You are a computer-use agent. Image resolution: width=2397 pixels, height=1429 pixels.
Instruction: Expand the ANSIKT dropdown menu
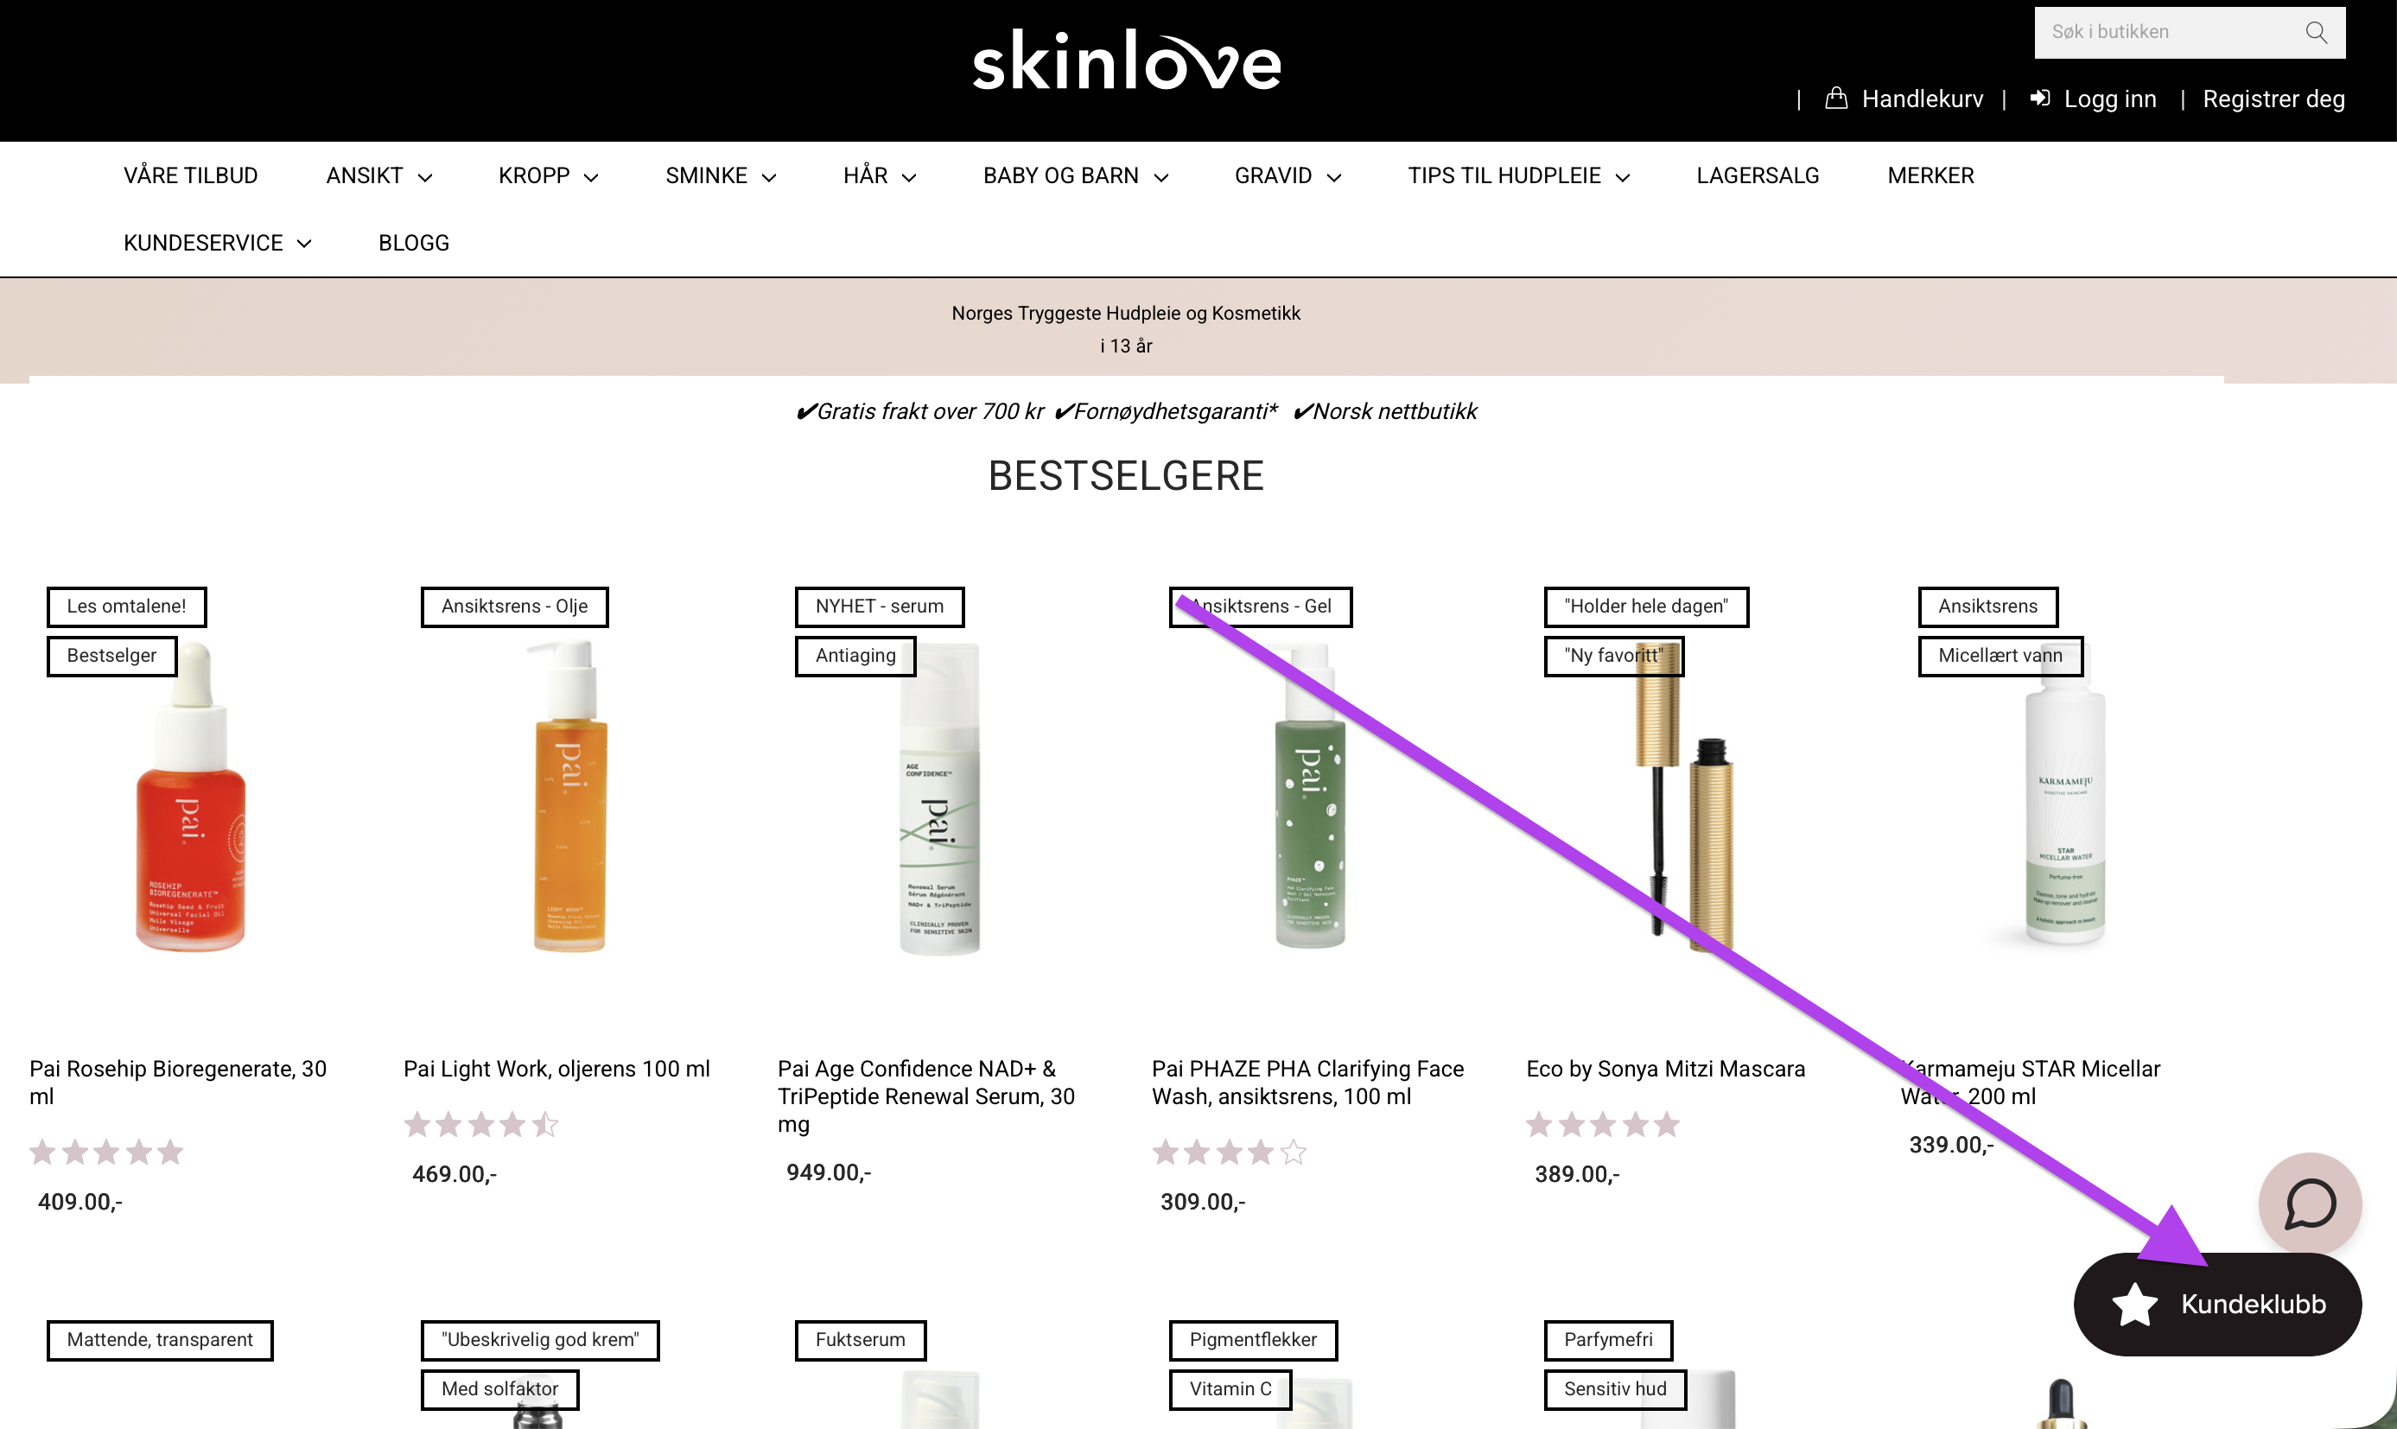click(x=378, y=175)
